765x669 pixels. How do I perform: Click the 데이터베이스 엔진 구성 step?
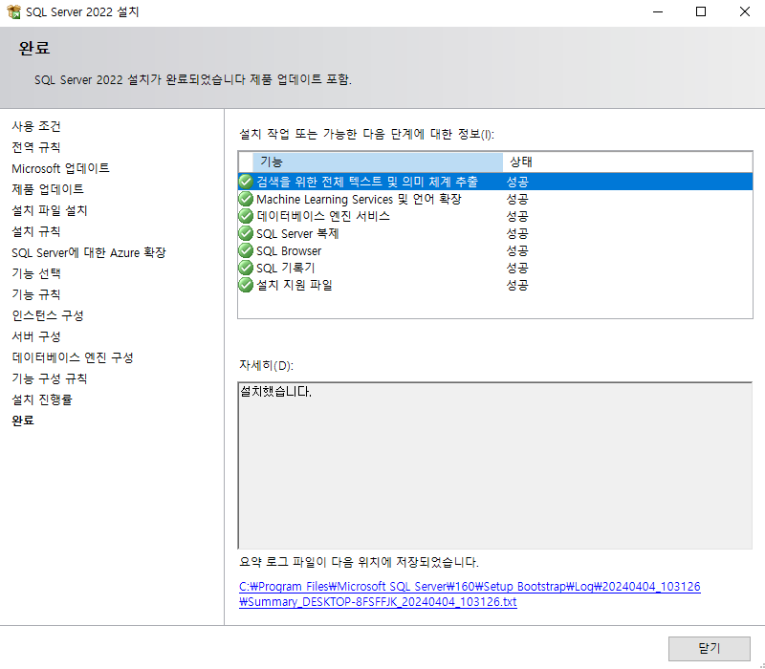pyautogui.click(x=73, y=357)
